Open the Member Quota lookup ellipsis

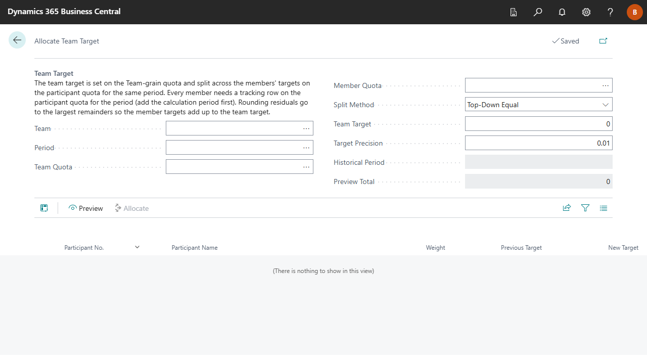(x=606, y=85)
